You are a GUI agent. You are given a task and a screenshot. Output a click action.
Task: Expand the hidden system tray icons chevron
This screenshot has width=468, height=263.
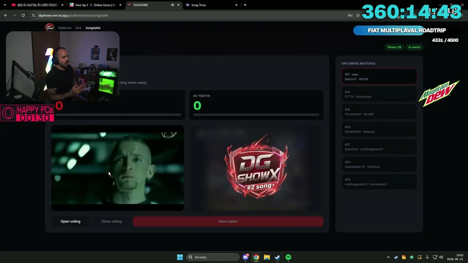tap(388, 257)
